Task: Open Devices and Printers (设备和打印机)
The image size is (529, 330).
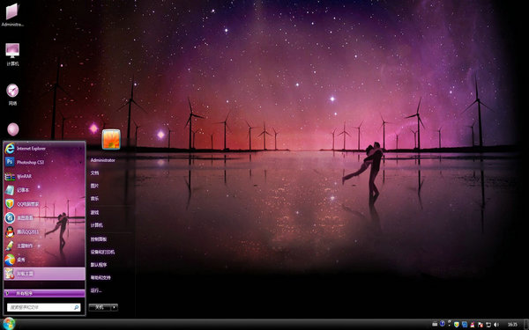Action: coord(102,252)
